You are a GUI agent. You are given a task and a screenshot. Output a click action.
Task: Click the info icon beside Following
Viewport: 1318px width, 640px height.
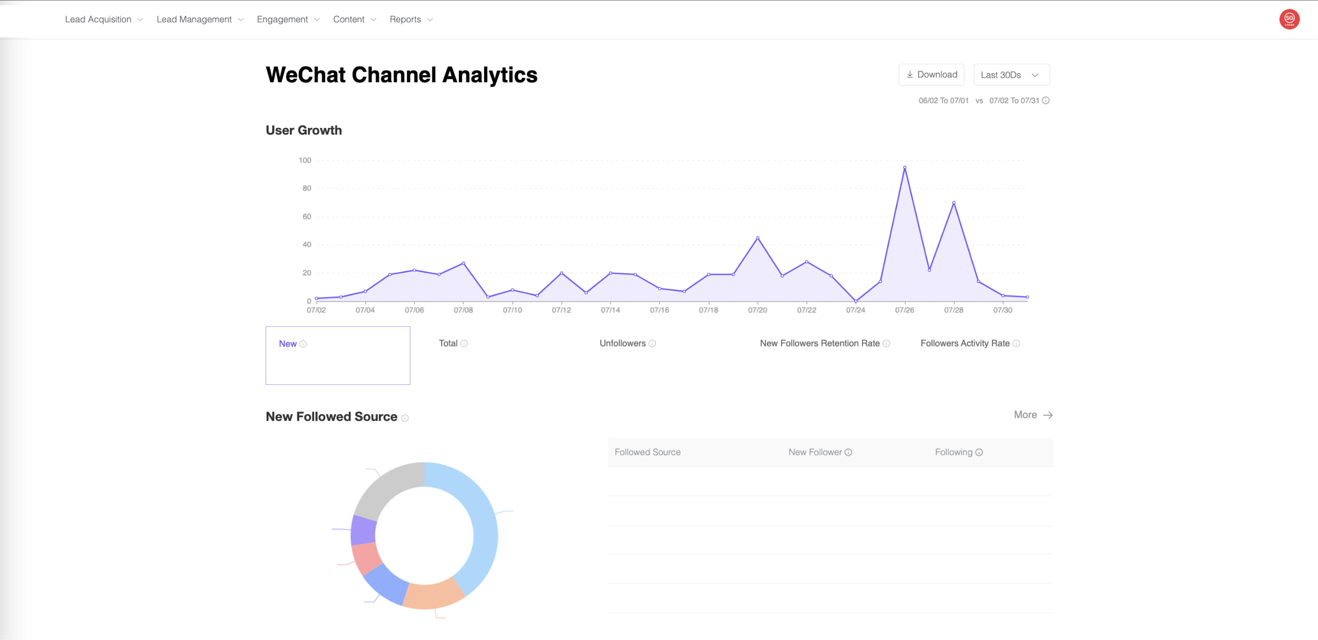[x=979, y=452]
